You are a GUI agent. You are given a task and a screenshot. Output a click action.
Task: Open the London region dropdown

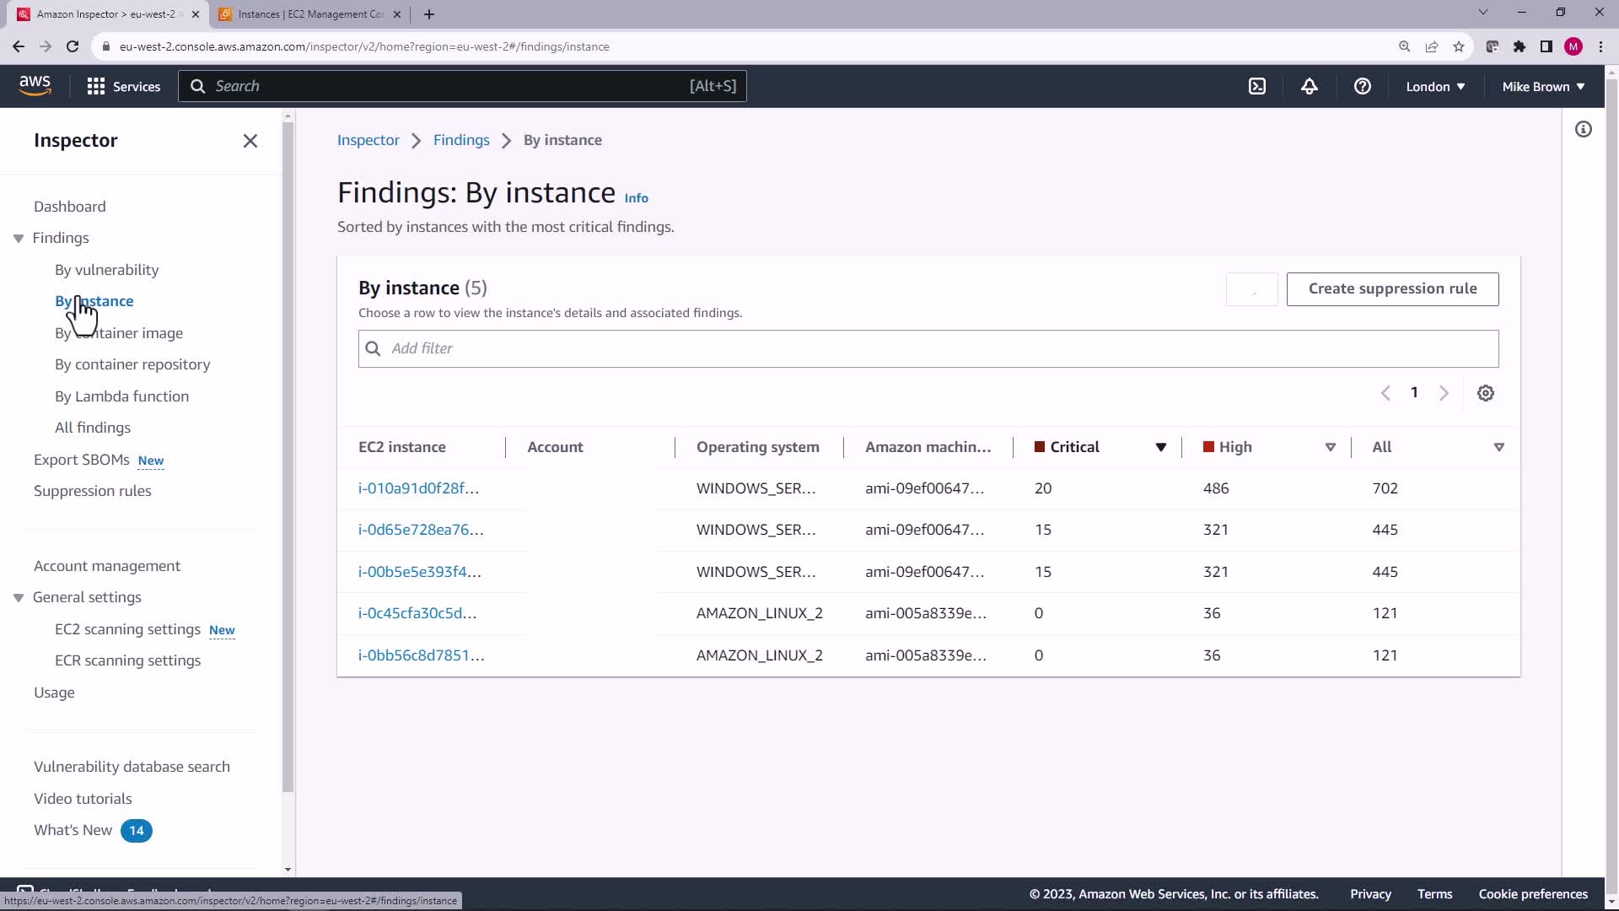pos(1434,86)
